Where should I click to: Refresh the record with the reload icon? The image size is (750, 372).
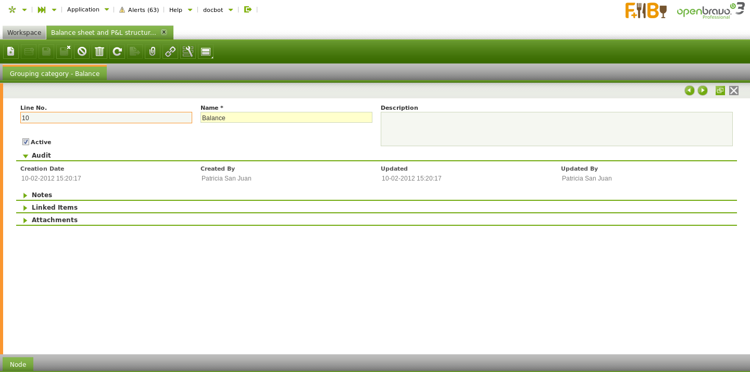[x=117, y=52]
